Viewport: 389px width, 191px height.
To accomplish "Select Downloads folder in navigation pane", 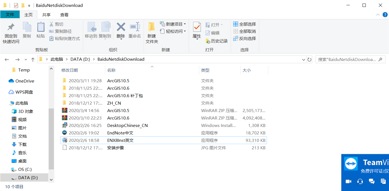I will point(19,144).
